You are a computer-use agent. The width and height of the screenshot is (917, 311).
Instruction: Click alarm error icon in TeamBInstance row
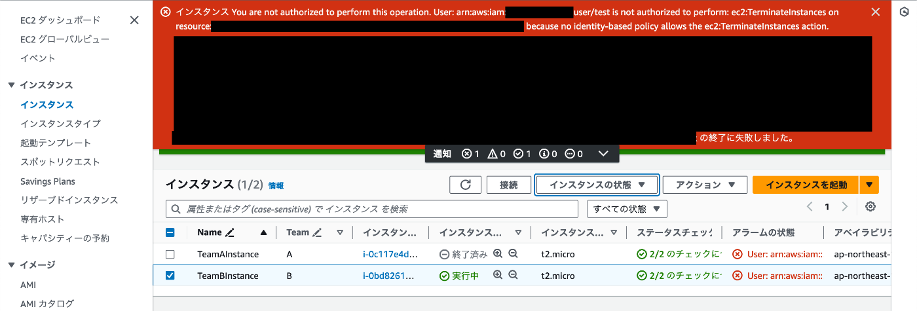pos(737,276)
